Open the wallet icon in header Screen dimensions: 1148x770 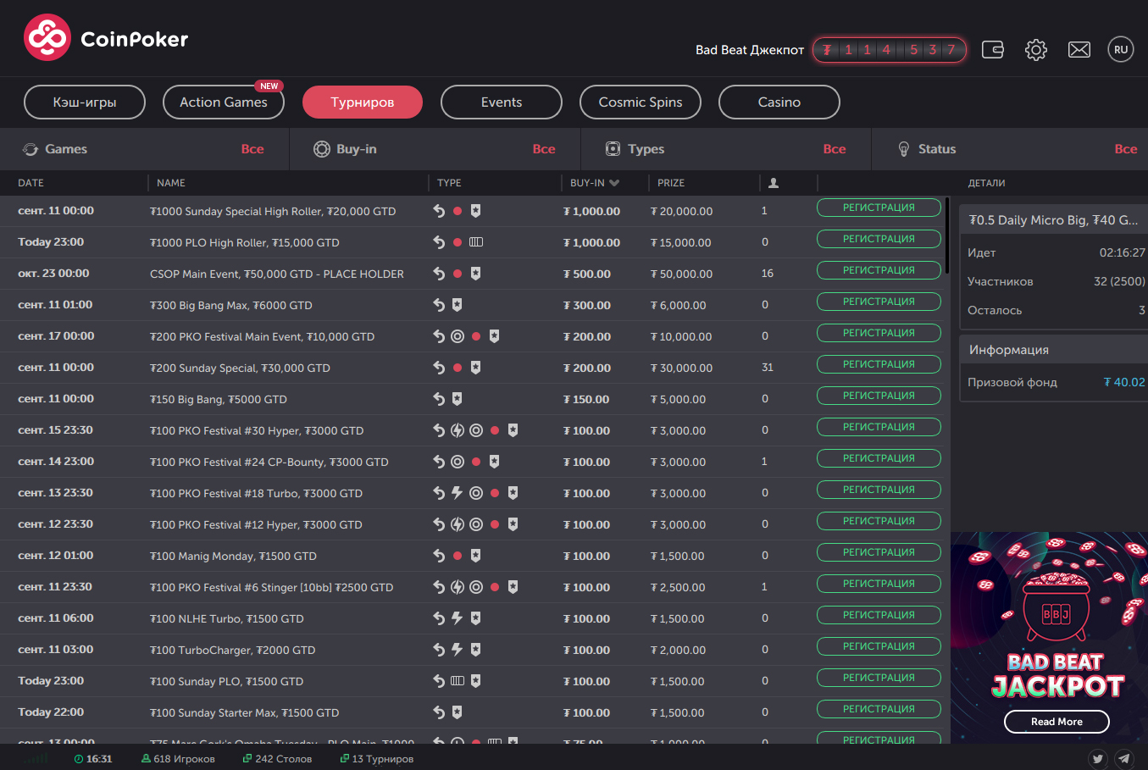click(992, 50)
